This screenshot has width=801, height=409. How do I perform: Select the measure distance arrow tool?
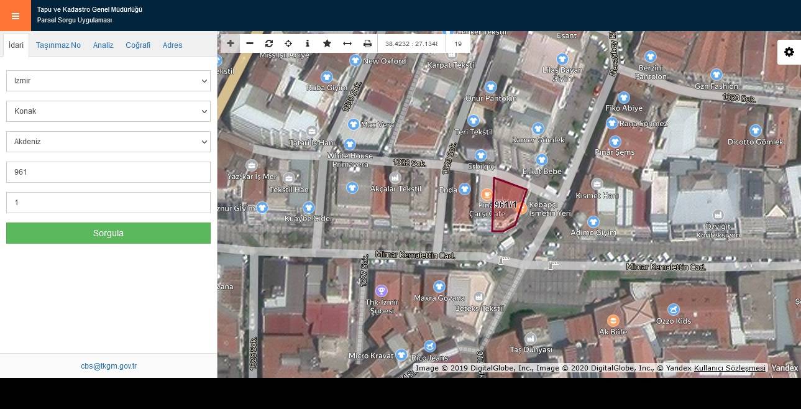(x=347, y=44)
